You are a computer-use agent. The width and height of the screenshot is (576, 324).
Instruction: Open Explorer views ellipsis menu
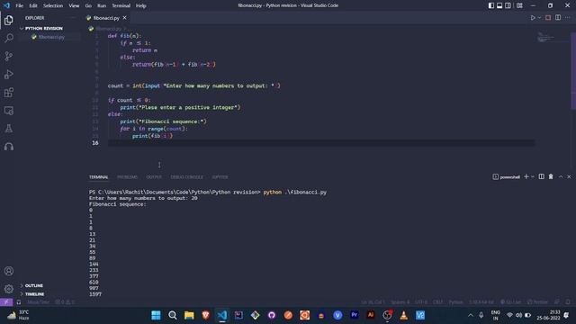(x=73, y=18)
